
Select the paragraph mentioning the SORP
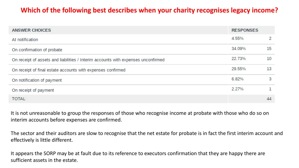tap(138, 157)
